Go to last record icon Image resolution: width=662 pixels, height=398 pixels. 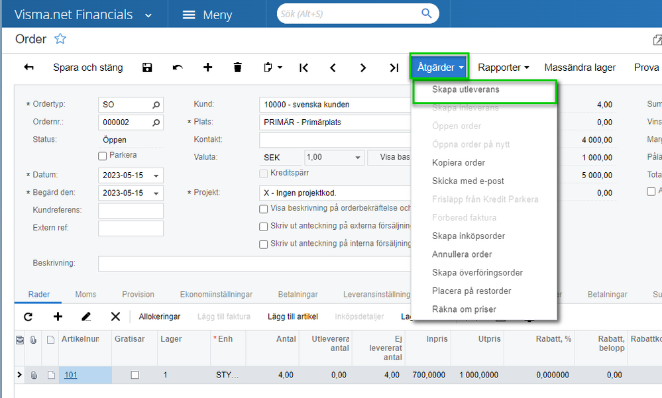tap(394, 68)
